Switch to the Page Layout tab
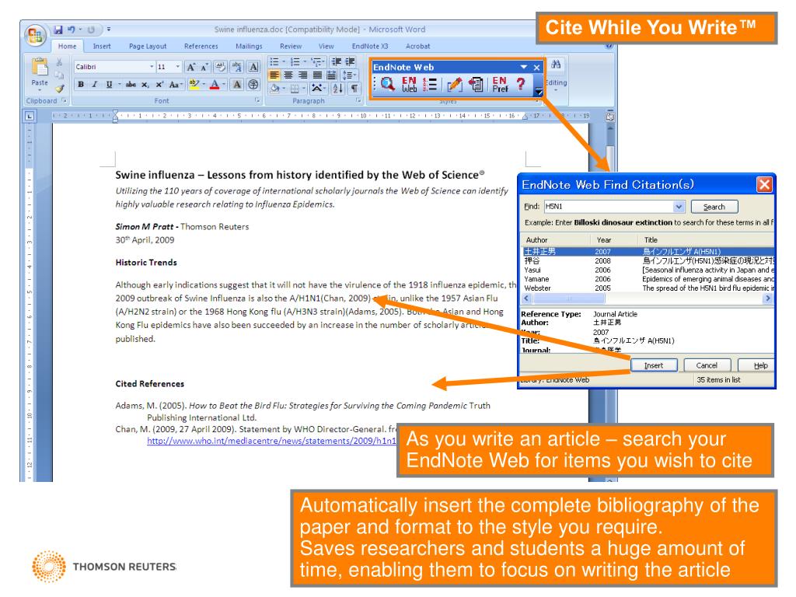Viewport: 796px width, 597px height. click(x=148, y=46)
